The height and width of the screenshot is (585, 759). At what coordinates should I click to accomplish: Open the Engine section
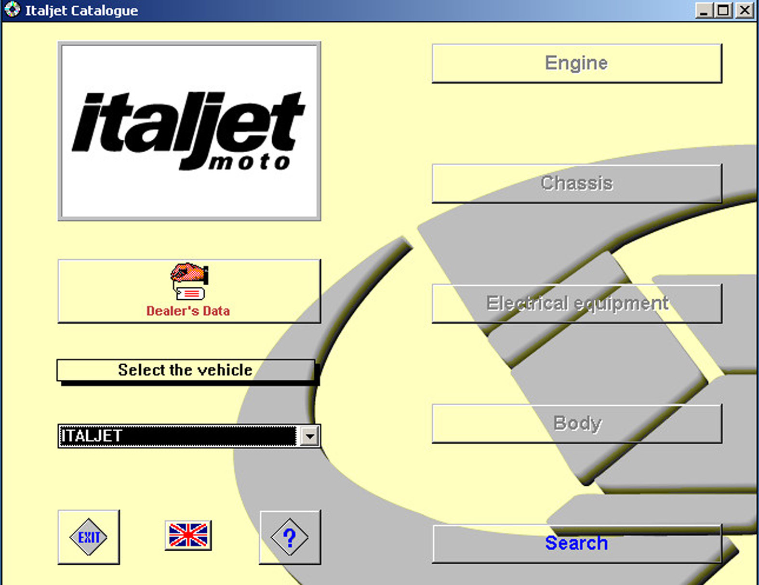pos(576,64)
